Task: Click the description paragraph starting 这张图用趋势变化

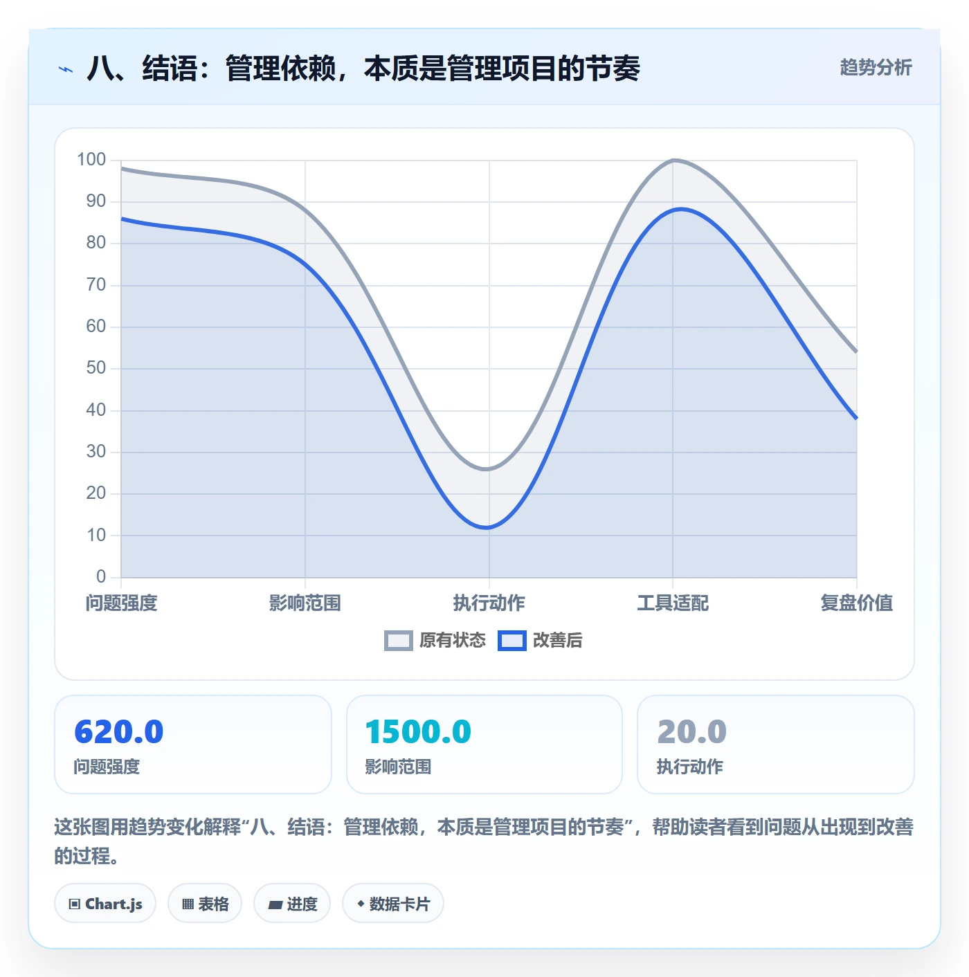Action: point(484,841)
